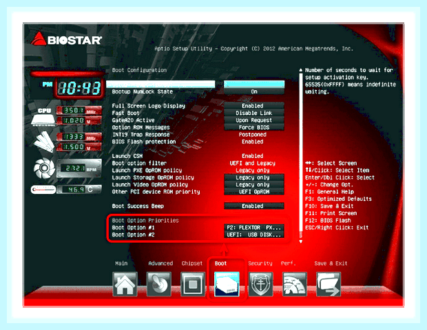Switch to the Security tab label
427x330 pixels.
coord(260,263)
